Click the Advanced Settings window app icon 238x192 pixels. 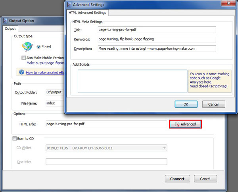[x=69, y=4]
